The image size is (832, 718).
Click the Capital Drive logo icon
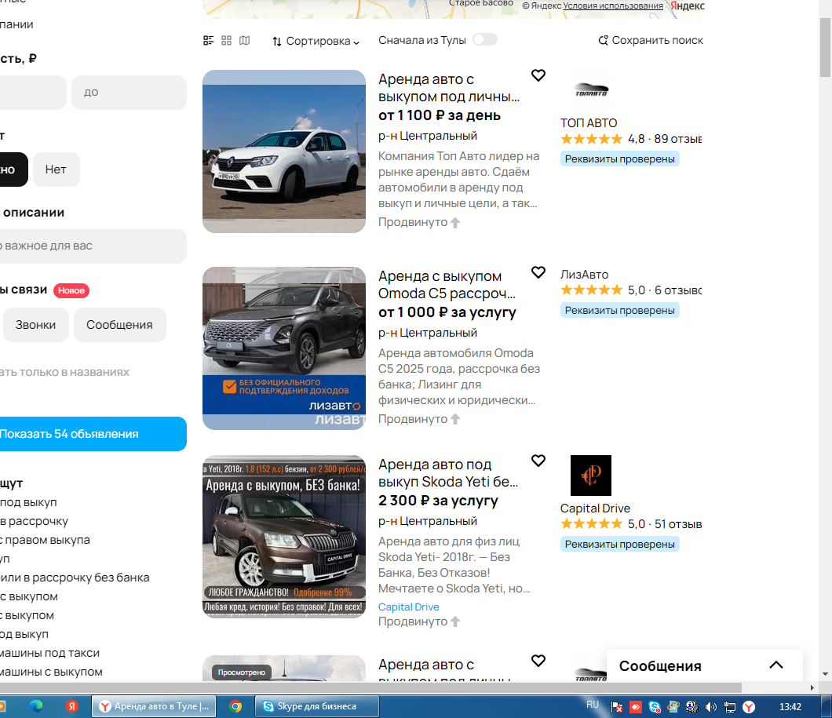click(x=591, y=475)
